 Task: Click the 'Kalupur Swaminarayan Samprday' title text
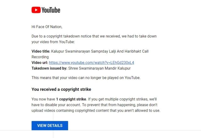pyautogui.click(x=79, y=51)
